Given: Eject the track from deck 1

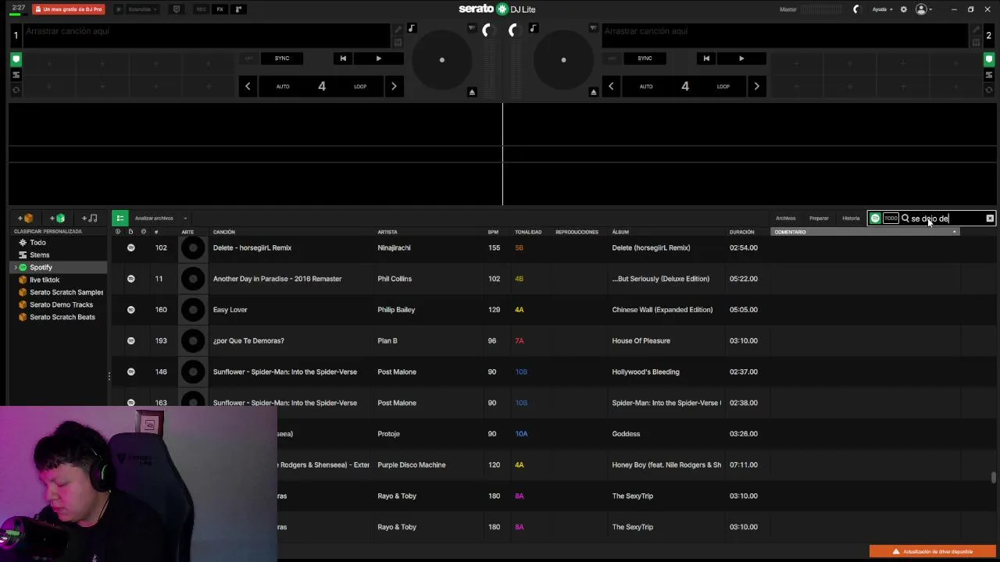Looking at the screenshot, I should (472, 92).
